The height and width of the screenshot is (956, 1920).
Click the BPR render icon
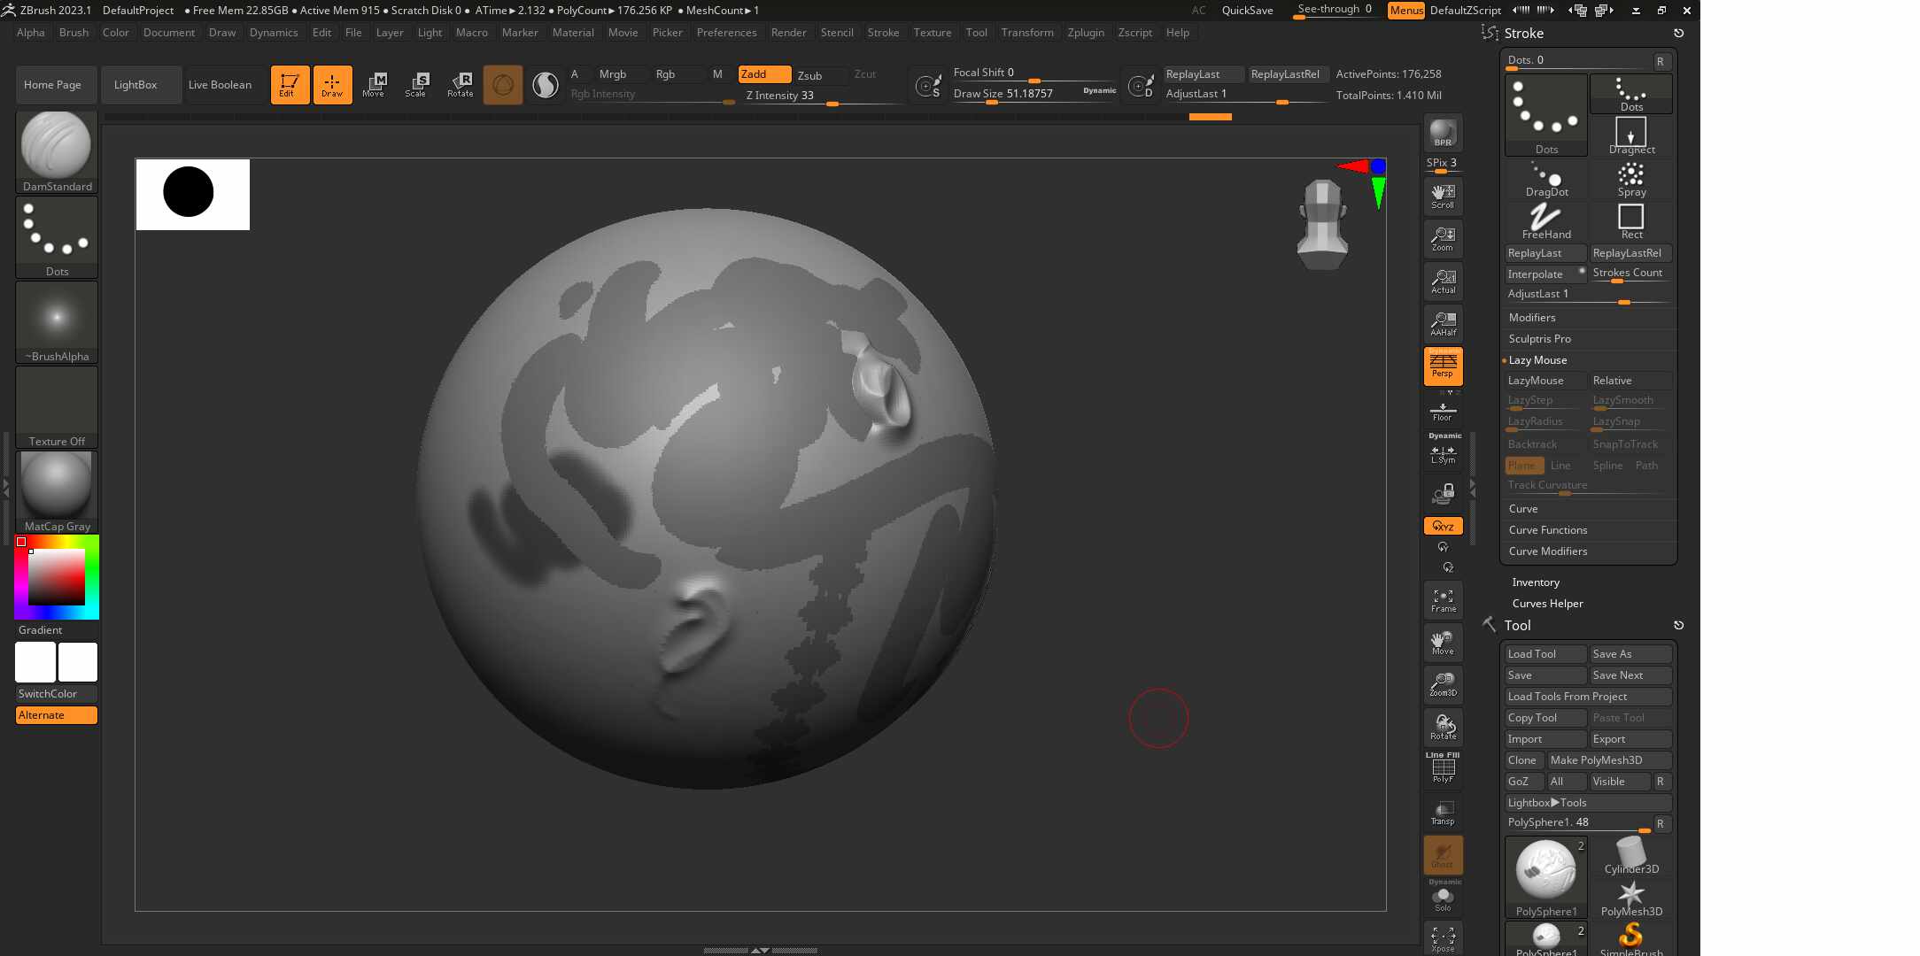tap(1443, 133)
